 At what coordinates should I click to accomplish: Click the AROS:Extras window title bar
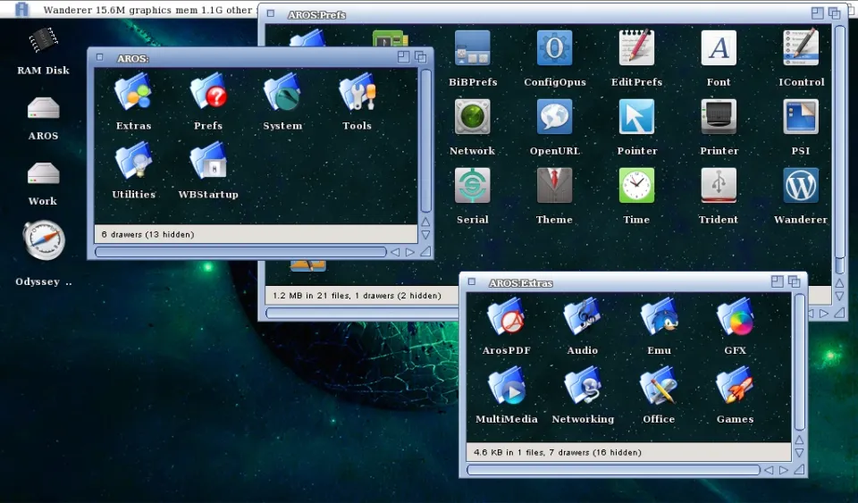point(626,282)
